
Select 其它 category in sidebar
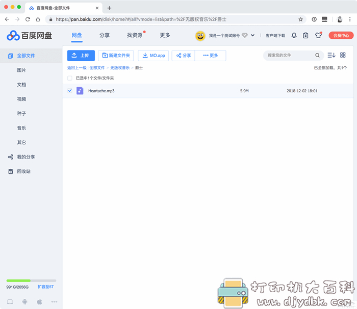[x=21, y=143]
